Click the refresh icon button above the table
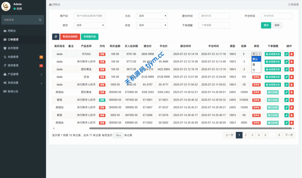This screenshot has height=178, width=302. [x=56, y=37]
